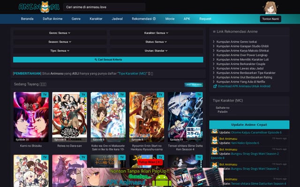Close the ad with Tutup Iklan [X]
300x187 pixels.
(x=150, y=162)
